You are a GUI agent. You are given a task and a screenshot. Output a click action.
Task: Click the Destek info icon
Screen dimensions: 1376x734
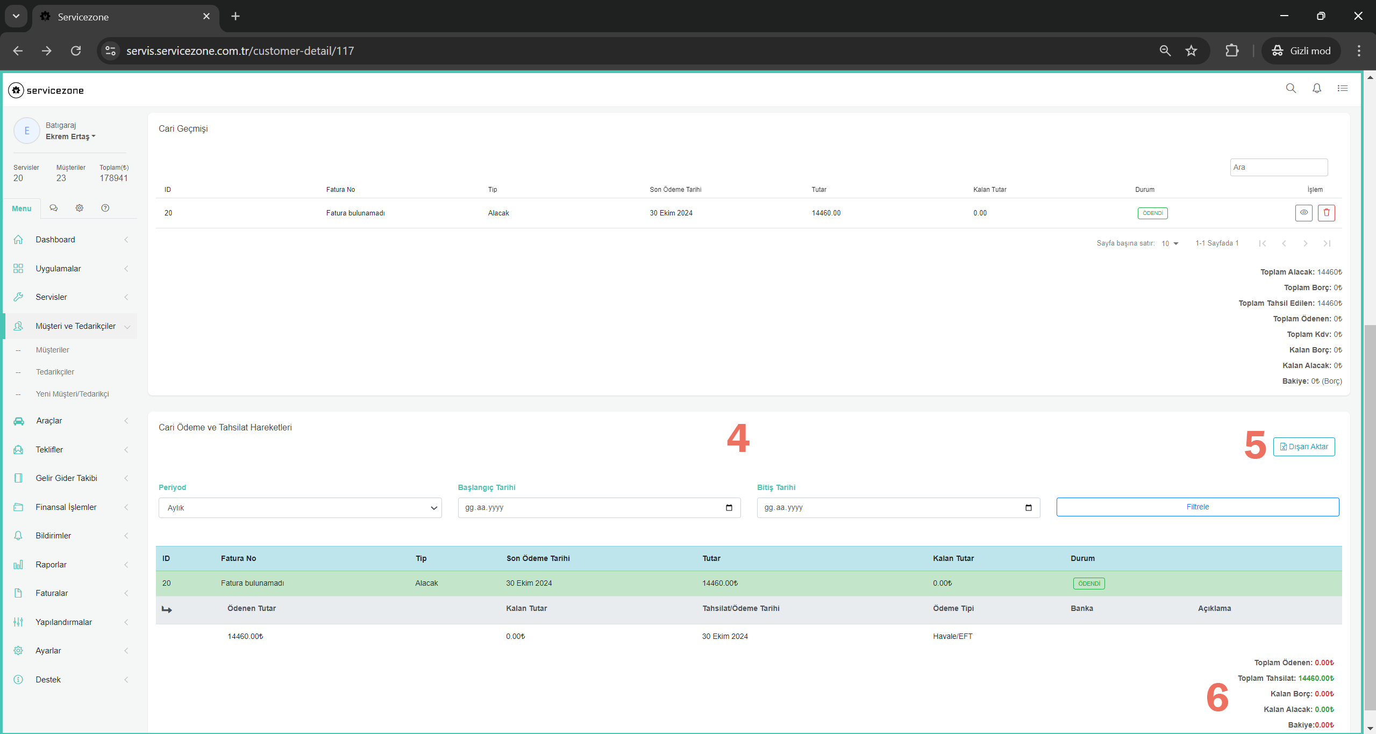click(18, 680)
